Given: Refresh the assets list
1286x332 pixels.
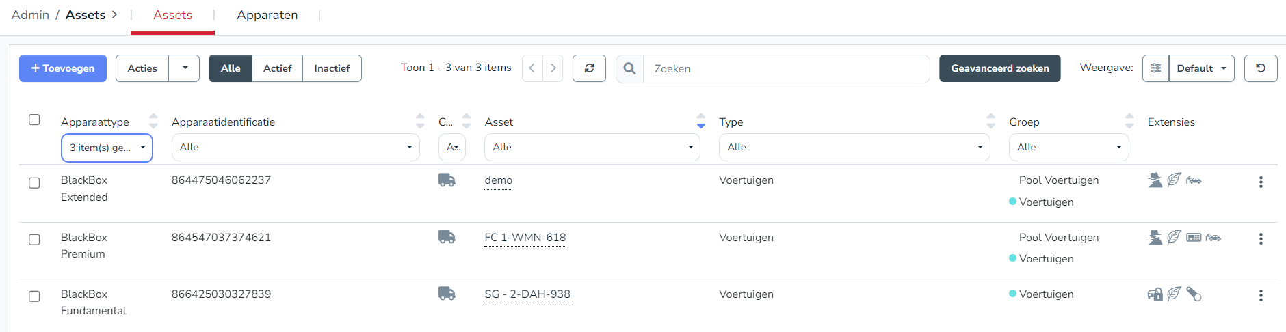Looking at the screenshot, I should (589, 68).
